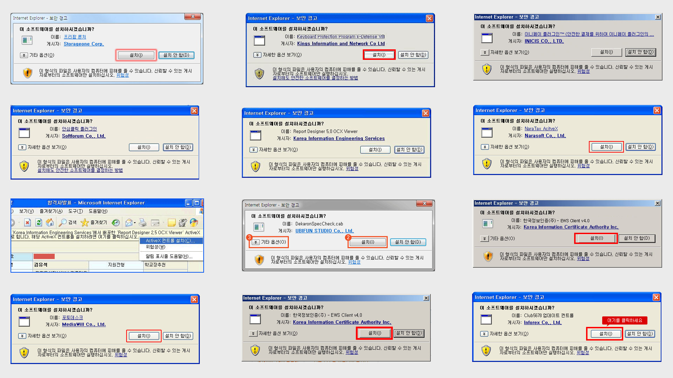673x378 pixels.
Task: Click the Favorites star icon
Action: click(84, 223)
